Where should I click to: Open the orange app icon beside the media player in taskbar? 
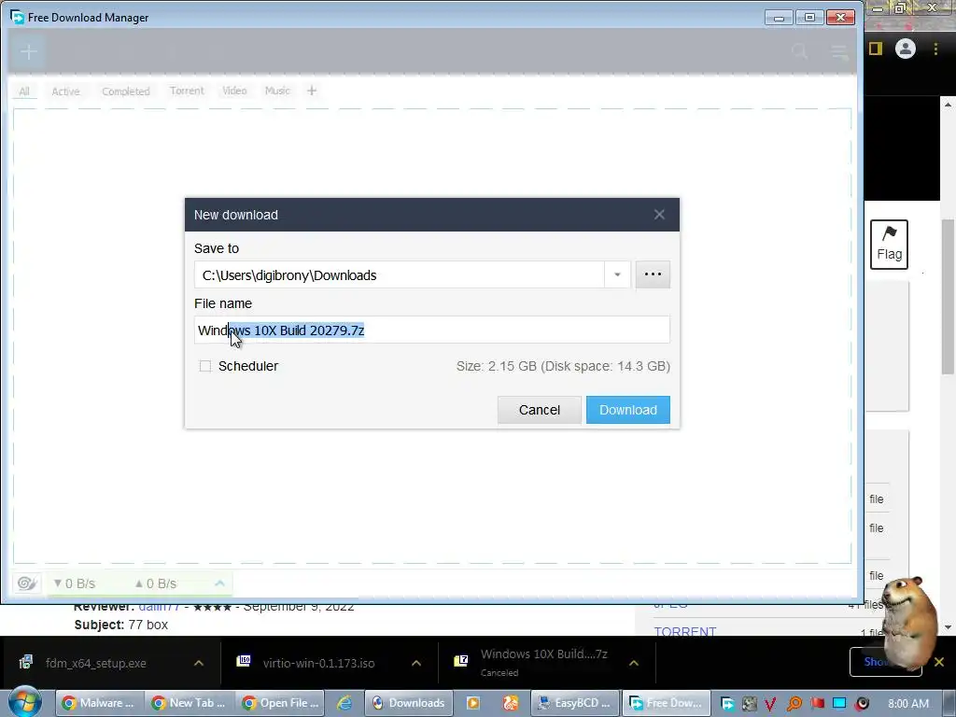tap(511, 703)
